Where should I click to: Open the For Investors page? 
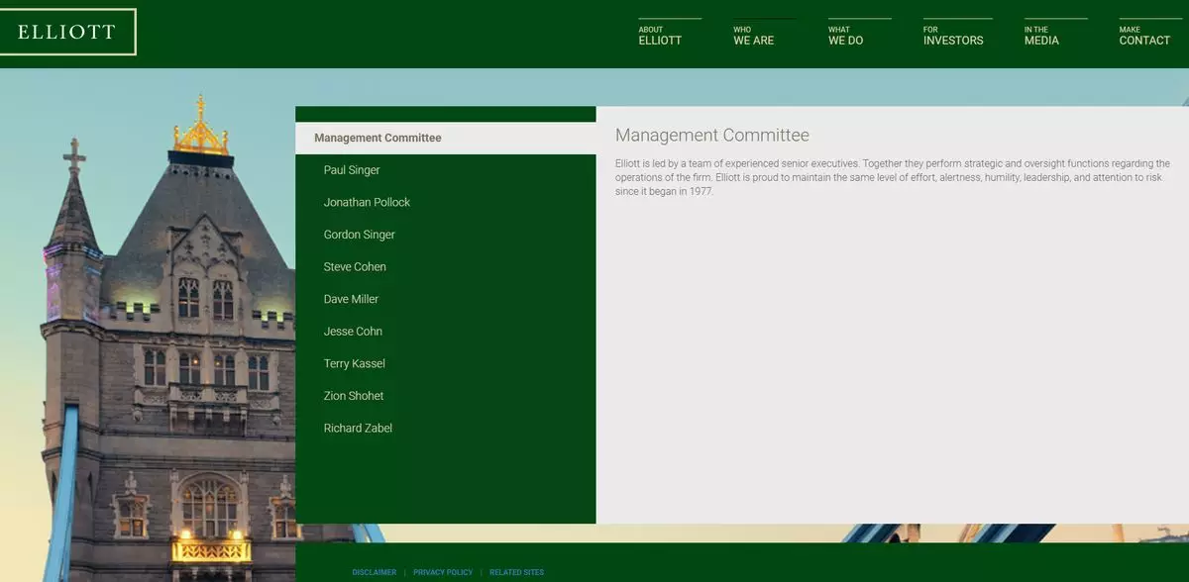[x=953, y=37]
